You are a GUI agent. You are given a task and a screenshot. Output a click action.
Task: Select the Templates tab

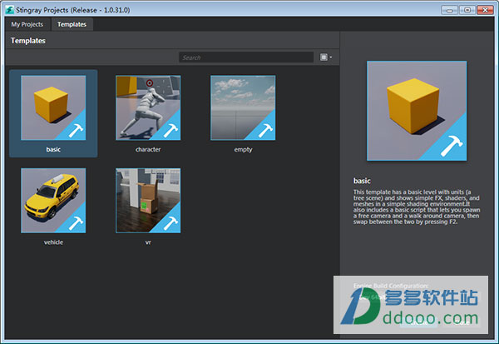(72, 24)
